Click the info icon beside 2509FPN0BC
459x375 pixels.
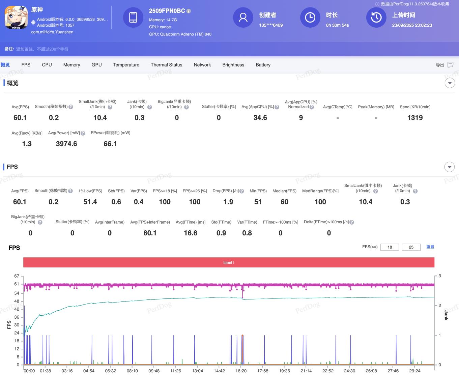click(189, 11)
